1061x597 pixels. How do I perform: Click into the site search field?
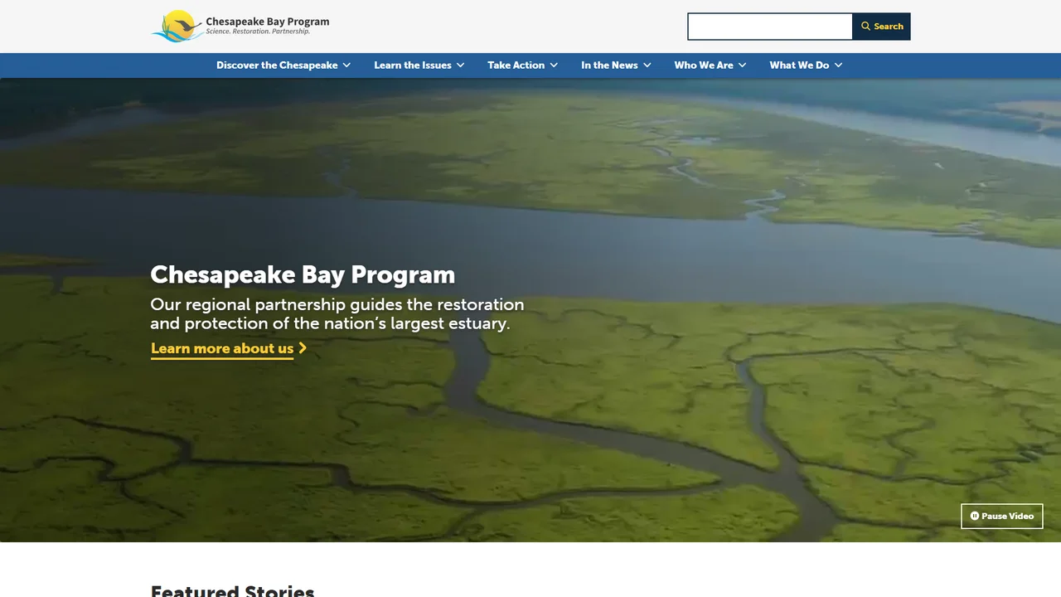pyautogui.click(x=770, y=27)
